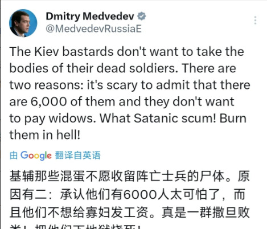Screen dimensions: 267x229
Task: Click the Google logo in translation attribution
Action: [36, 156]
